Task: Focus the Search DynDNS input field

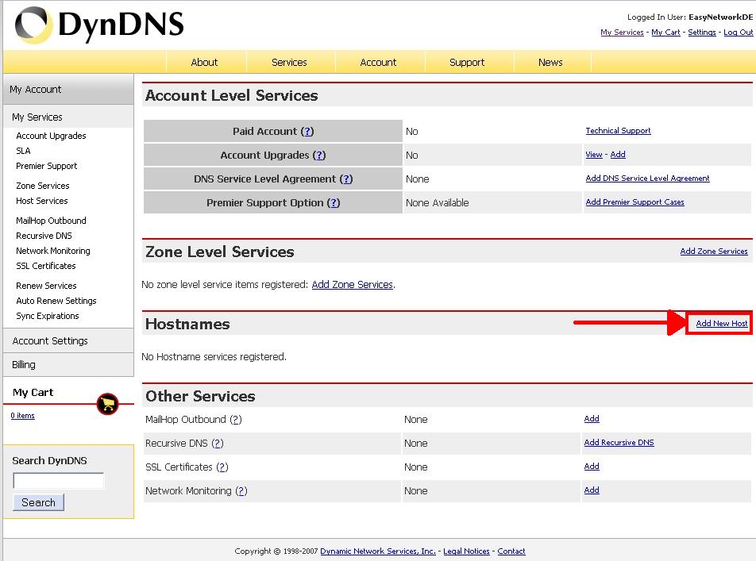Action: coord(58,481)
